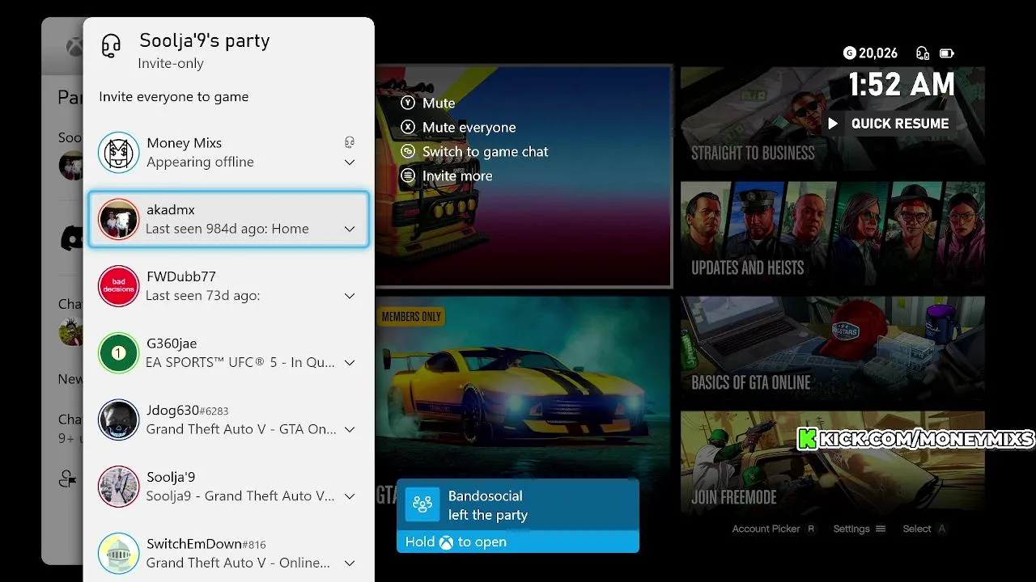This screenshot has height=582, width=1036.
Task: Click controller battery icon at top right
Action: [x=947, y=53]
